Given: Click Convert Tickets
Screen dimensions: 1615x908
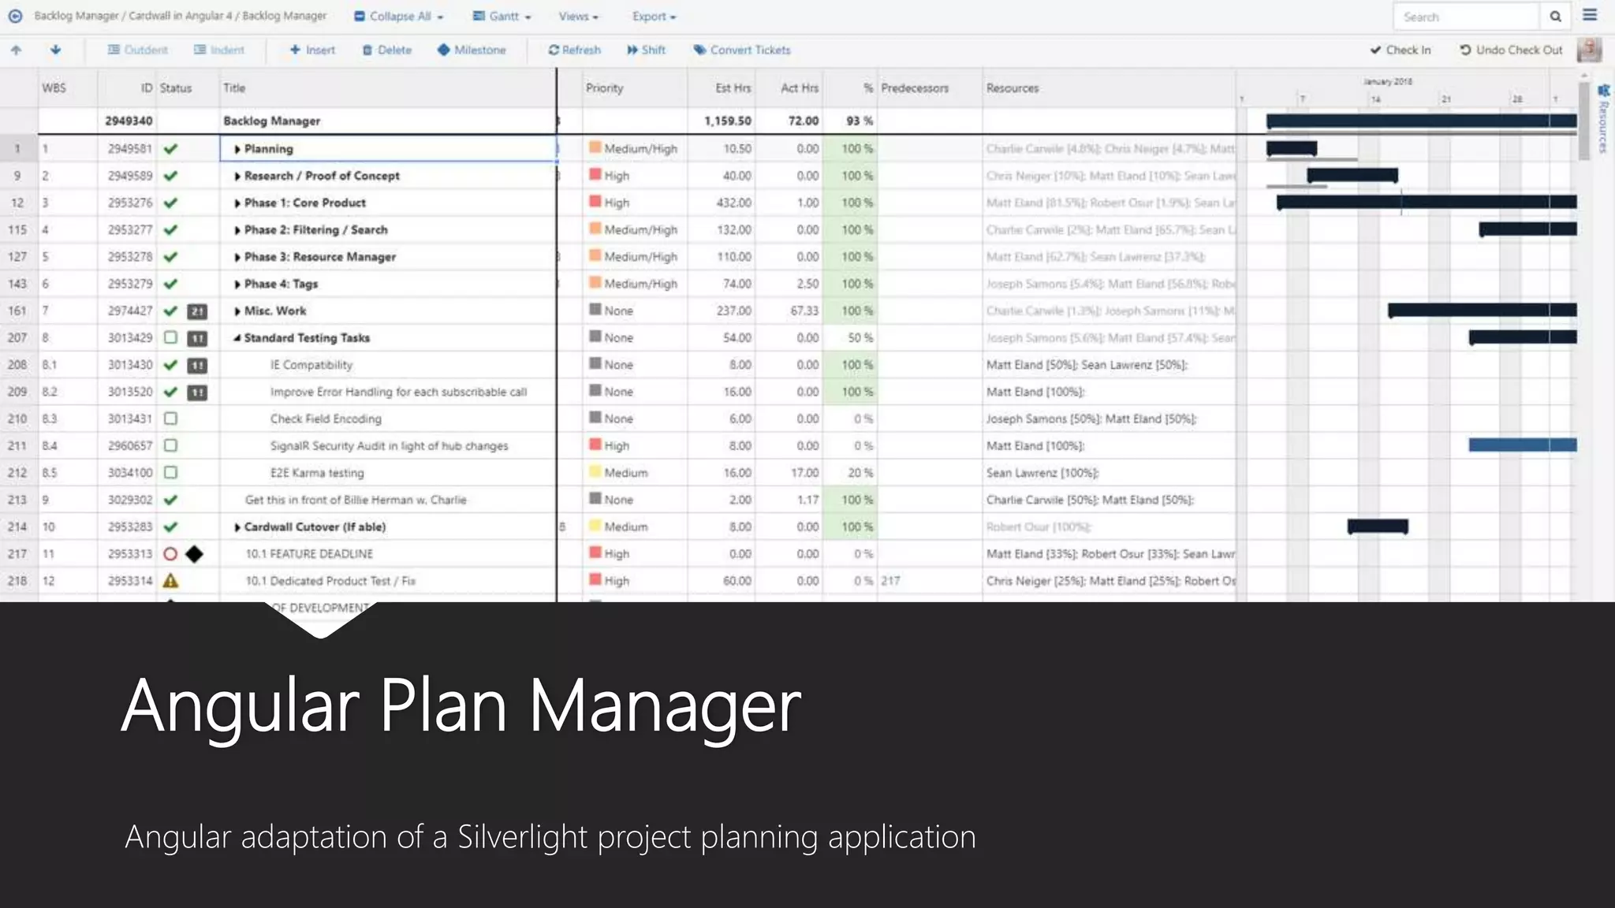Looking at the screenshot, I should (x=742, y=50).
